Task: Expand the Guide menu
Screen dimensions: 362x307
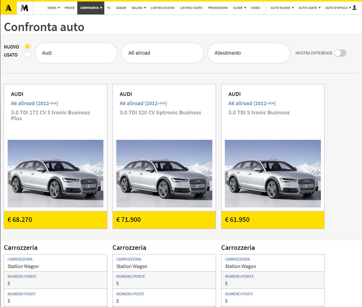Action: coord(240,8)
